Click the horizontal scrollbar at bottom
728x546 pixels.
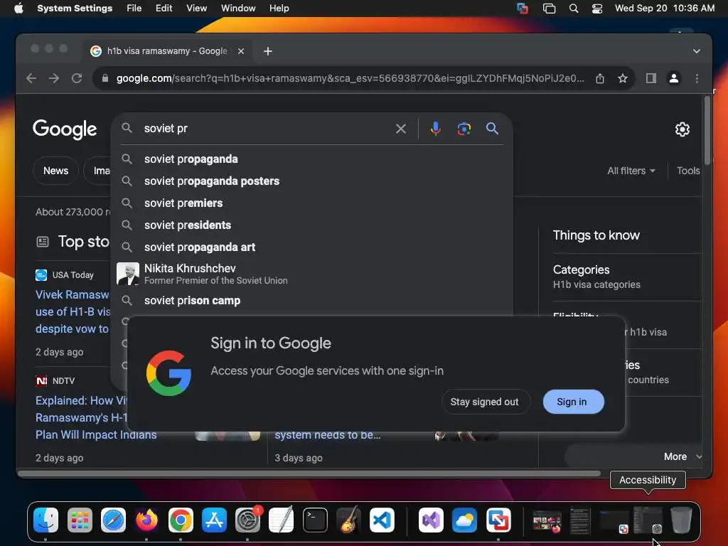[309, 473]
